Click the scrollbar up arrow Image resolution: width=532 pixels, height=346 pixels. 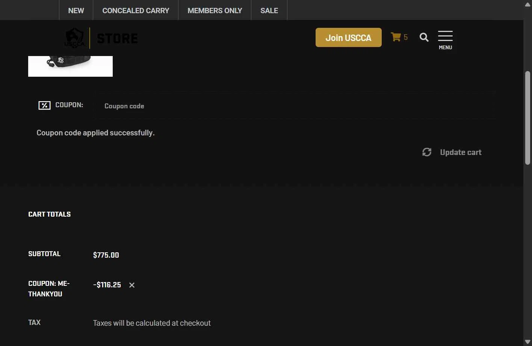tap(527, 4)
